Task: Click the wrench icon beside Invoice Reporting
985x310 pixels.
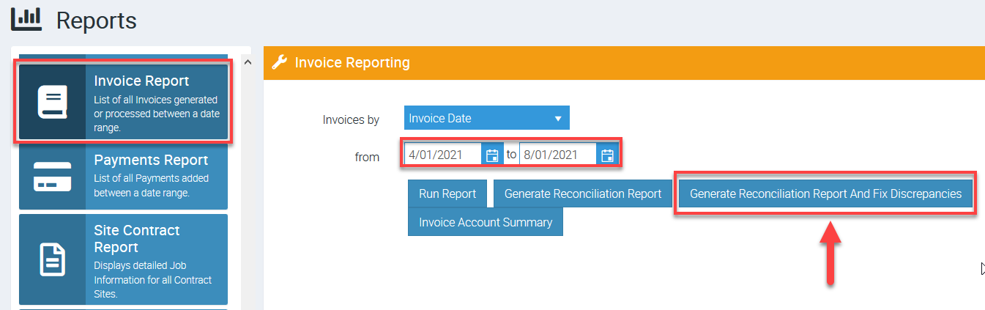Action: click(279, 63)
